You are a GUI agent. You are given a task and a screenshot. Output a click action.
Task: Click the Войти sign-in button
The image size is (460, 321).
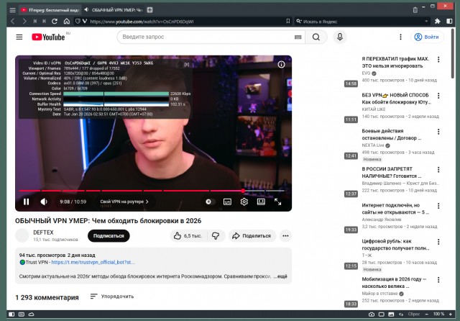point(427,37)
